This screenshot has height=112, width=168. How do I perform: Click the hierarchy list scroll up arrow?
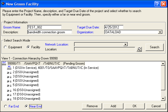click(163, 64)
